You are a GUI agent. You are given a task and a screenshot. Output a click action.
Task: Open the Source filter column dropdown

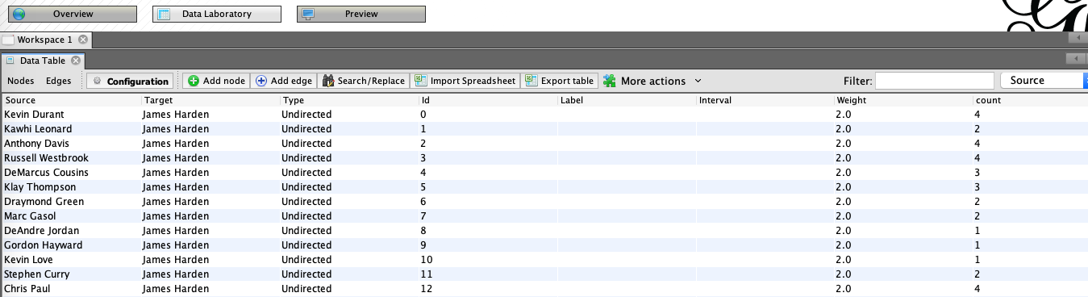click(1044, 80)
